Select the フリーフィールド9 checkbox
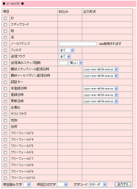 (x=5, y=172)
